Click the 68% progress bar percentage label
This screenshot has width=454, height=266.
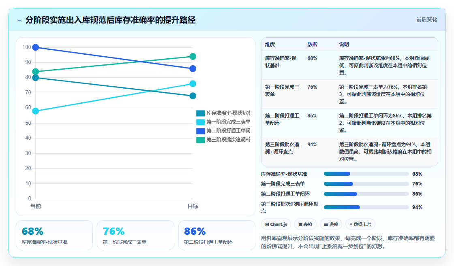pos(417,174)
